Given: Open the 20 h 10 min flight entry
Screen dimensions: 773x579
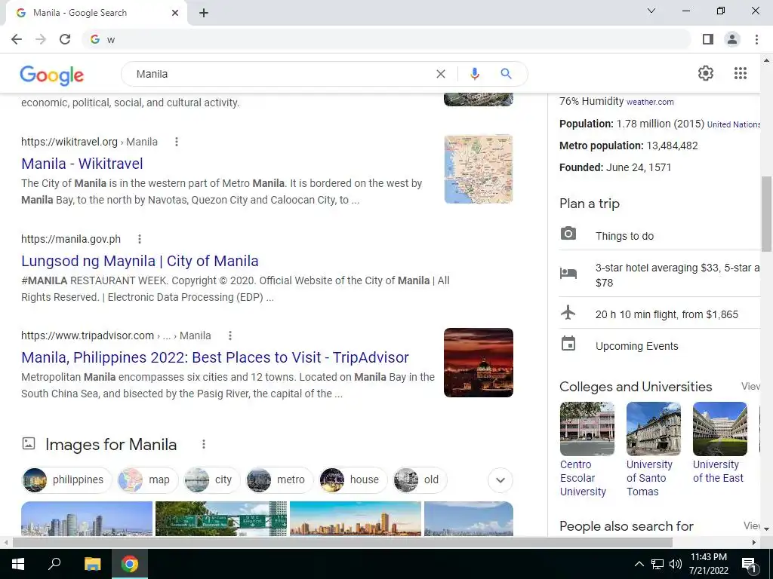Looking at the screenshot, I should (x=667, y=314).
